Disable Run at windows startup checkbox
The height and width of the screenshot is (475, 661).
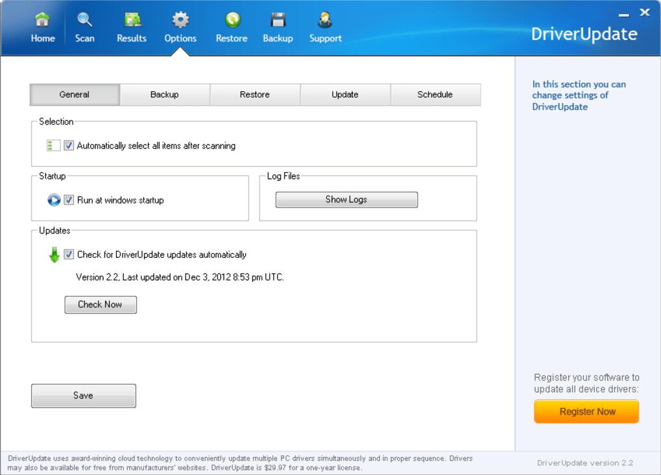click(x=69, y=200)
